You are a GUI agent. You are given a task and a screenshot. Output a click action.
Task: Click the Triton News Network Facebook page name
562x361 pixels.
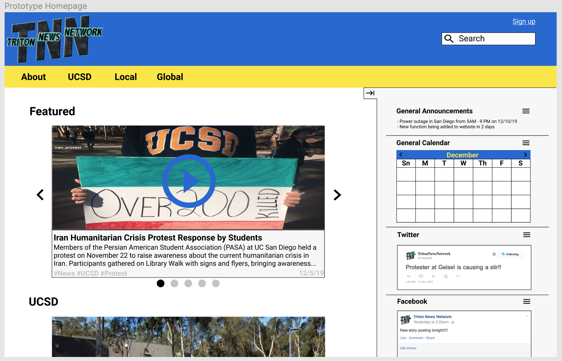(x=432, y=317)
